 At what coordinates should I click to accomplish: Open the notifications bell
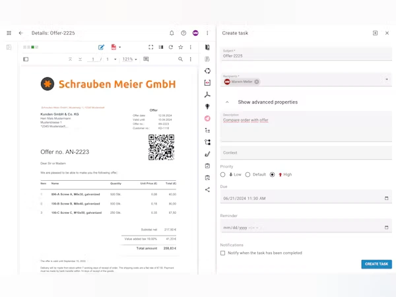tap(172, 33)
